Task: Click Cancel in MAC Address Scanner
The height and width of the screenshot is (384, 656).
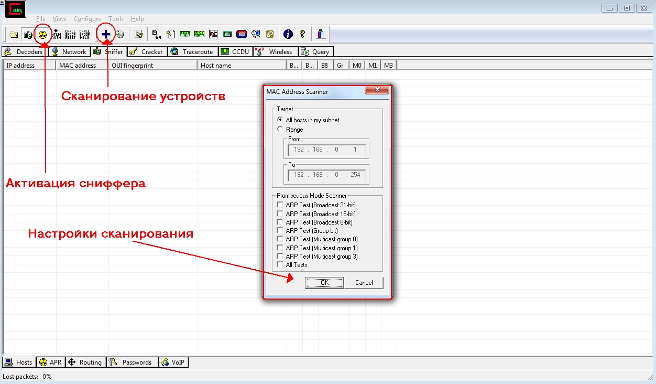Action: [x=364, y=283]
